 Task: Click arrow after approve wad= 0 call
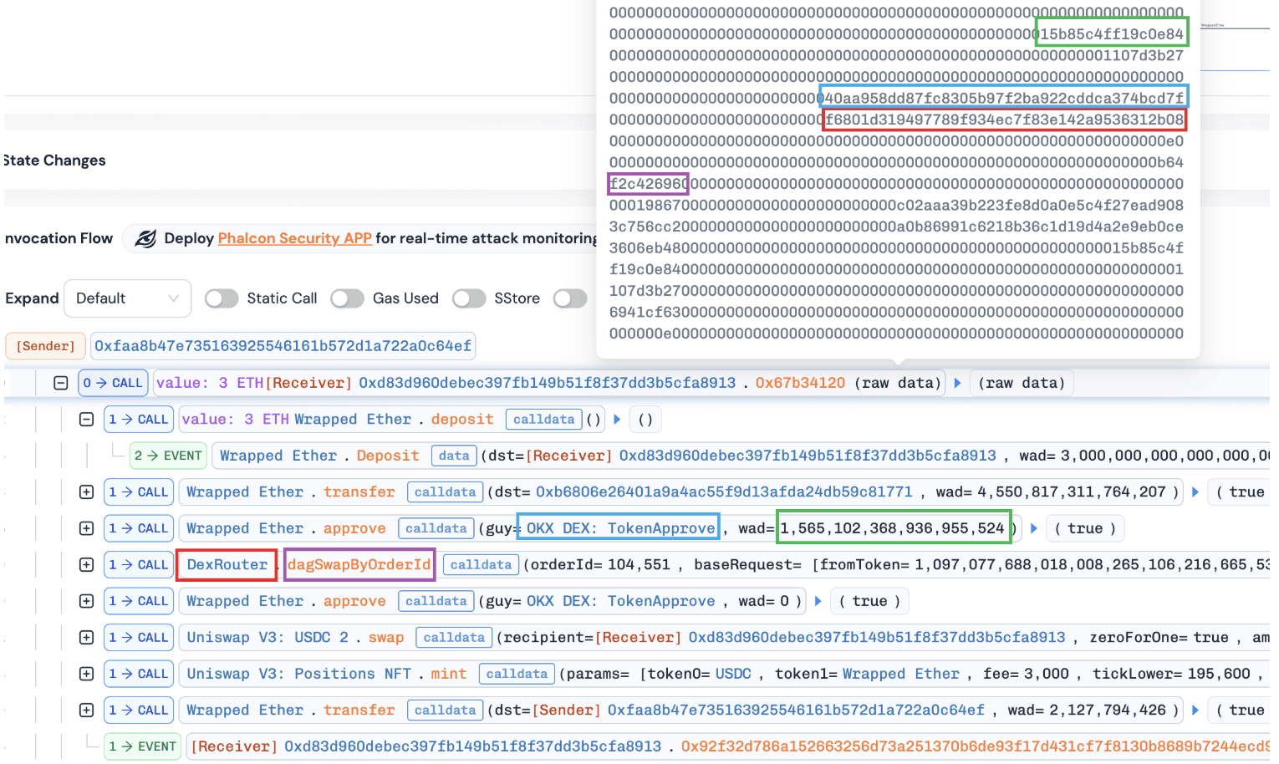pyautogui.click(x=818, y=601)
